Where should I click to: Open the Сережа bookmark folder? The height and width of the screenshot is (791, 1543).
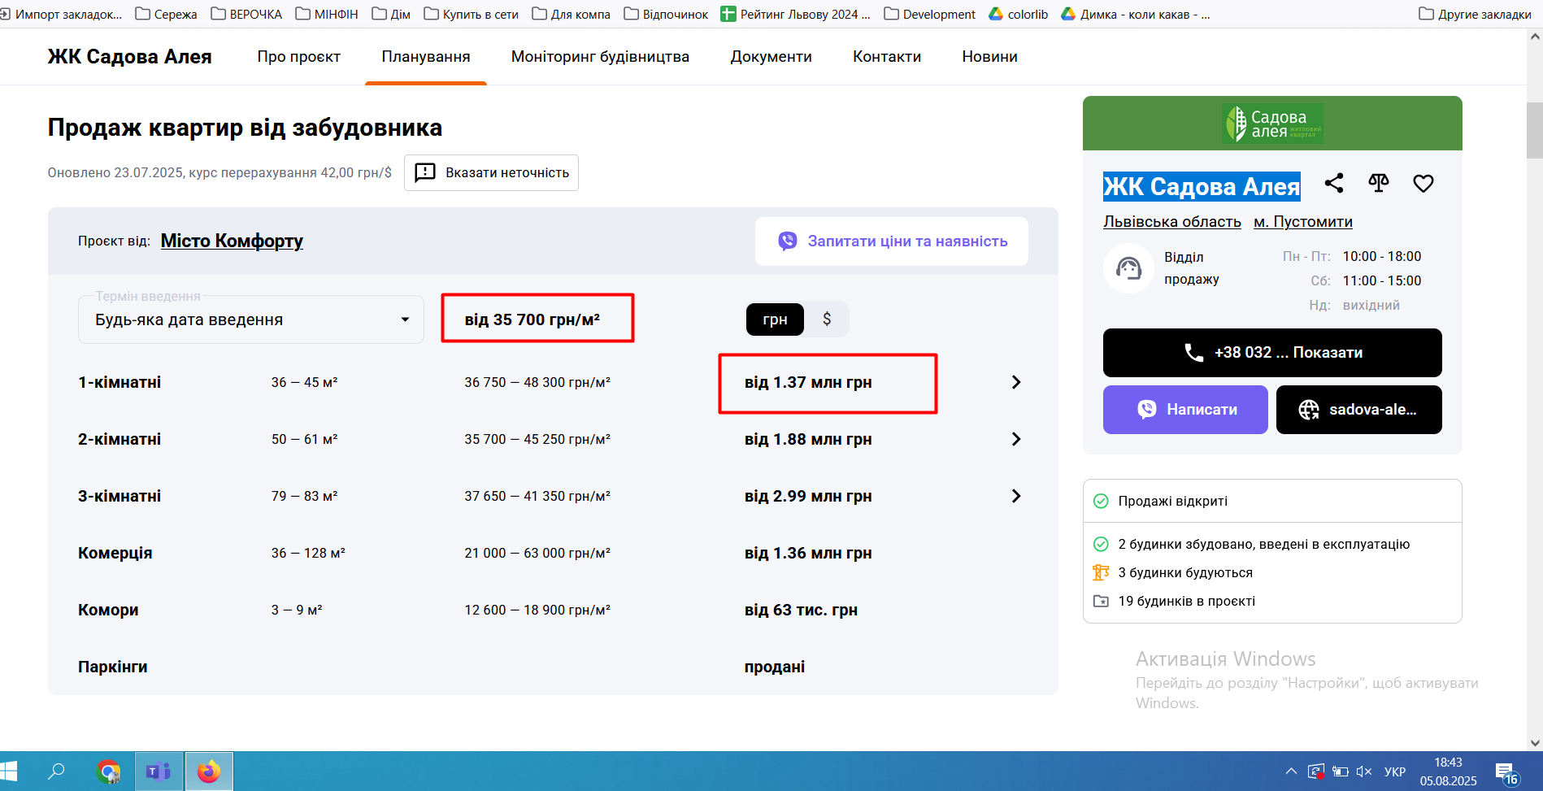coord(166,14)
